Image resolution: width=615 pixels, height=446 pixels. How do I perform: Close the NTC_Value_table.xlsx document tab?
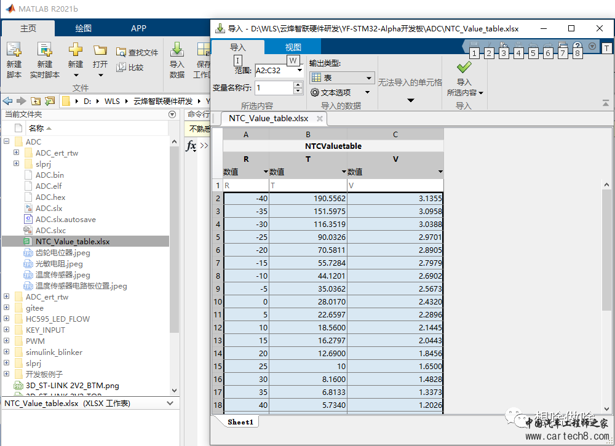[x=320, y=119]
